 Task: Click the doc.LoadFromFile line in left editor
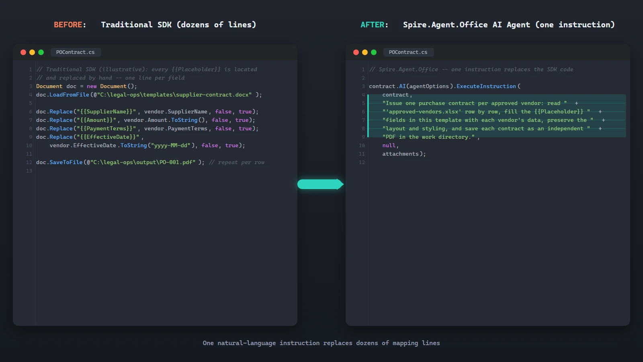click(x=149, y=95)
